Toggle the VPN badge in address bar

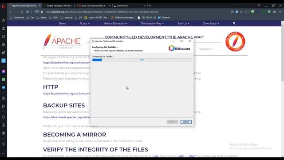[x=37, y=12]
